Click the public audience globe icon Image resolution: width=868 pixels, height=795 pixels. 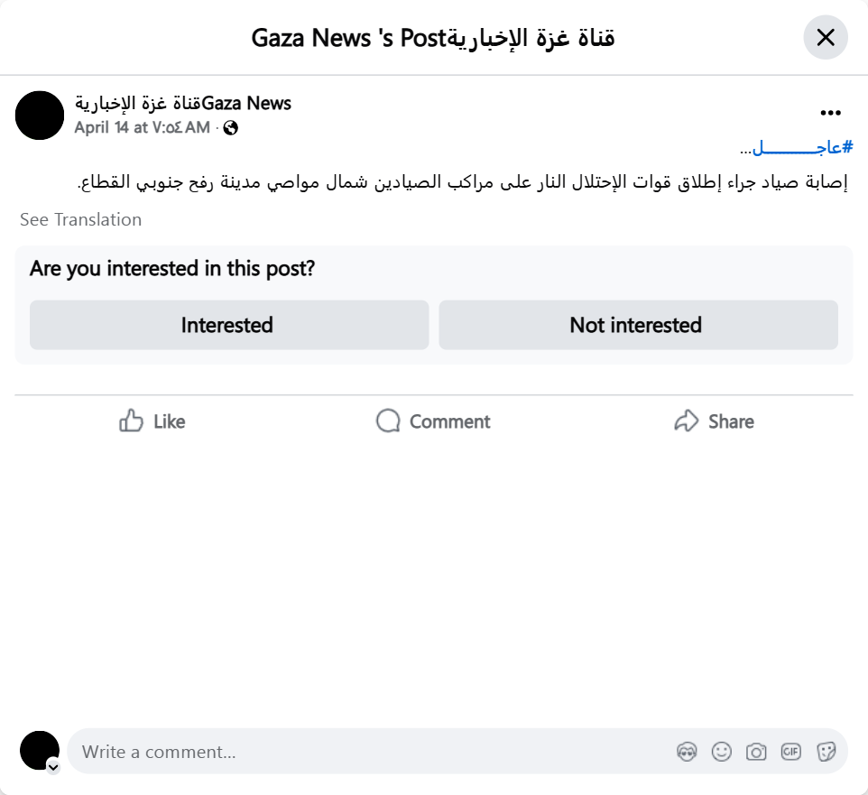point(231,127)
